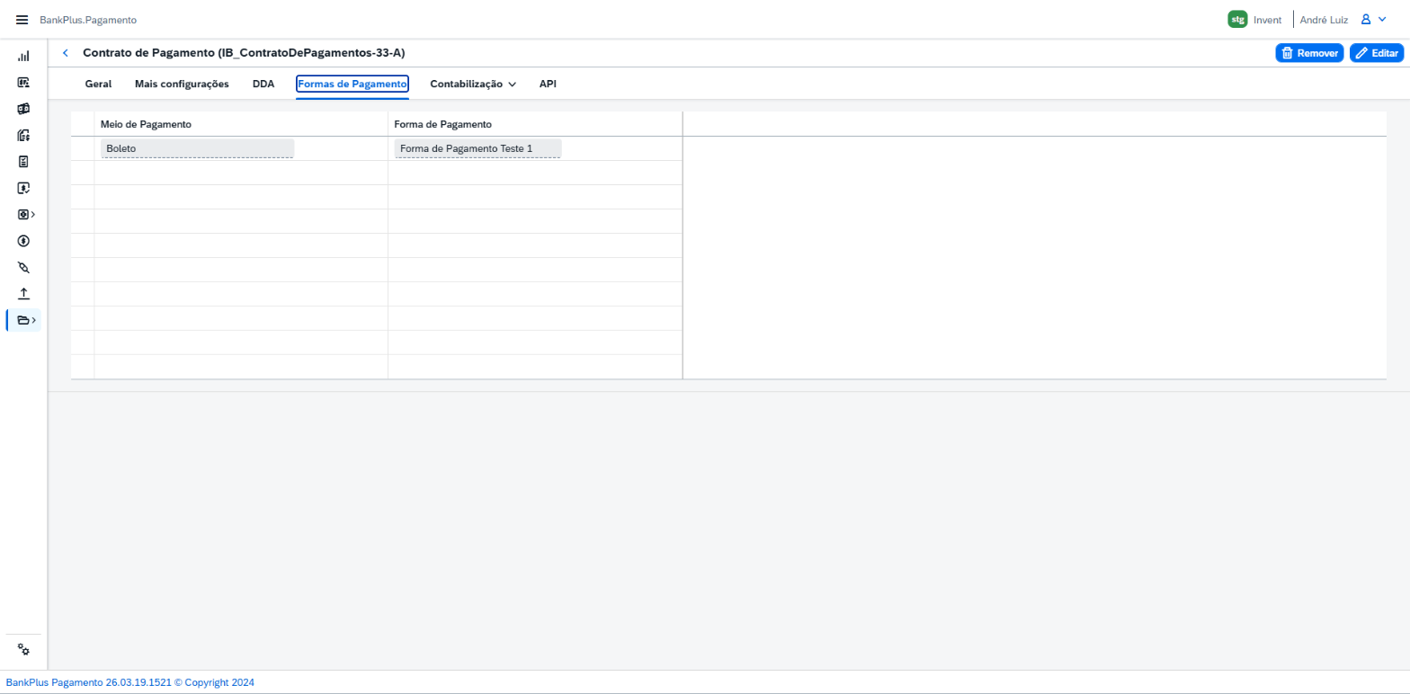The width and height of the screenshot is (1410, 694).
Task: Click the BankPlus.Pagamento app title
Action: coord(88,20)
